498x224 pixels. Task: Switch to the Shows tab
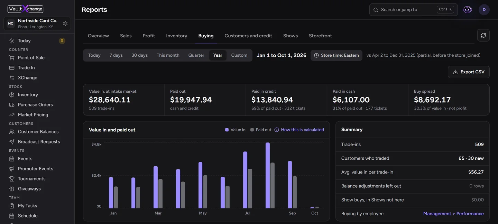click(x=290, y=36)
